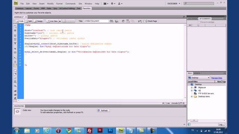Click the Files panel horizontal scrollbar thumb
The image size is (239, 134).
point(194,121)
